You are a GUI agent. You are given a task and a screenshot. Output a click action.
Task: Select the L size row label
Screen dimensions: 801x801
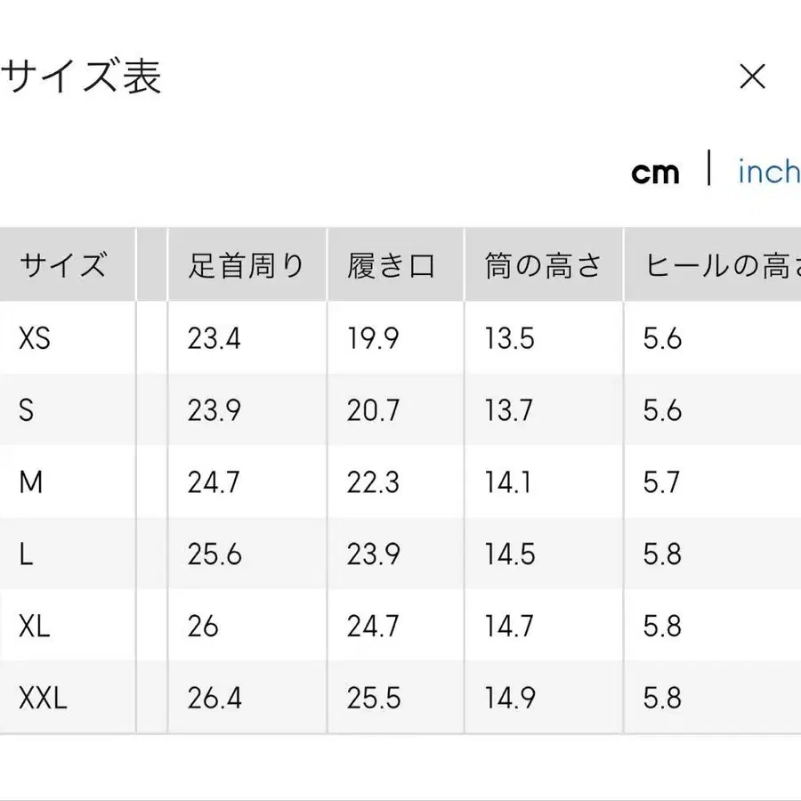click(26, 554)
